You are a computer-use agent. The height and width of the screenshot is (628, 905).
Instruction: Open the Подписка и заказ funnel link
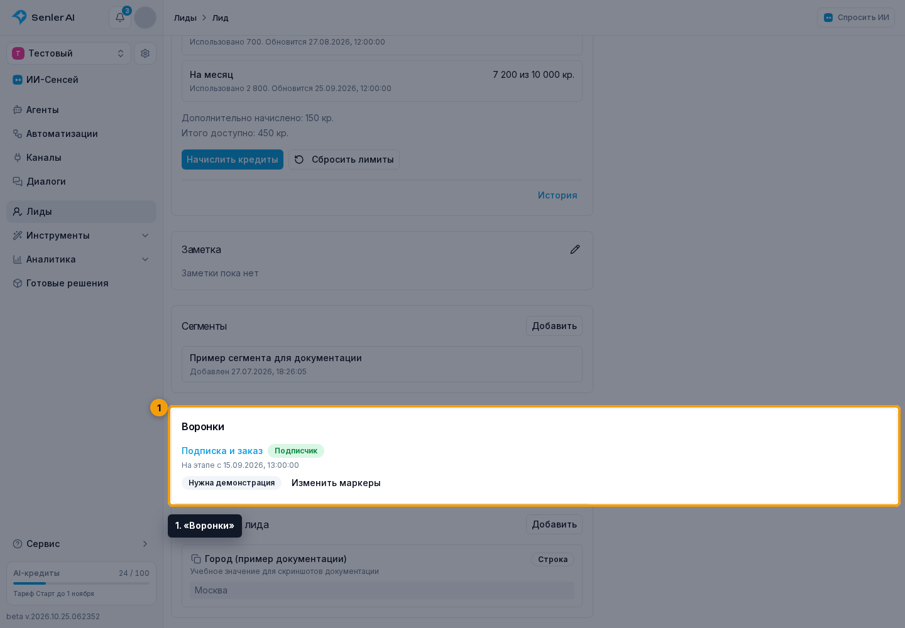click(222, 451)
